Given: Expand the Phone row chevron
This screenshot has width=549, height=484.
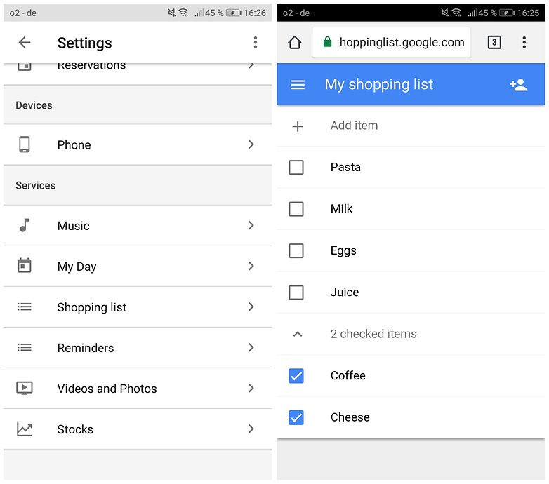Looking at the screenshot, I should pyautogui.click(x=251, y=144).
